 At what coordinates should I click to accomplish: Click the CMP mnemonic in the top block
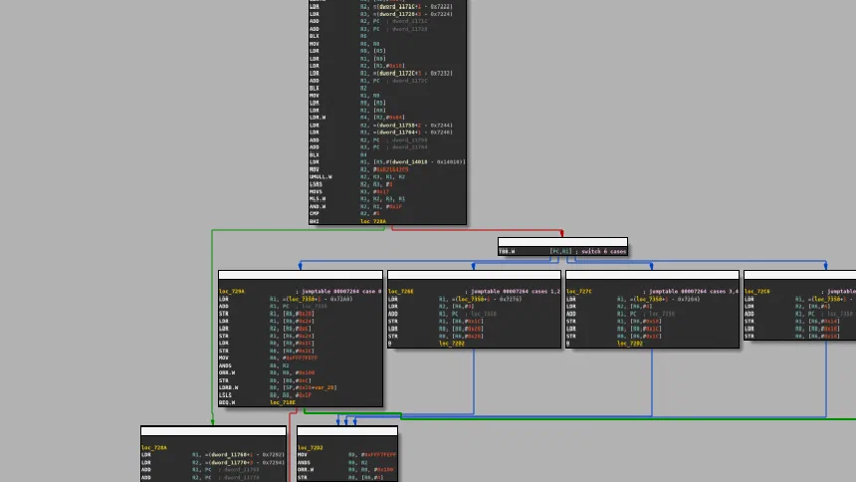(315, 214)
